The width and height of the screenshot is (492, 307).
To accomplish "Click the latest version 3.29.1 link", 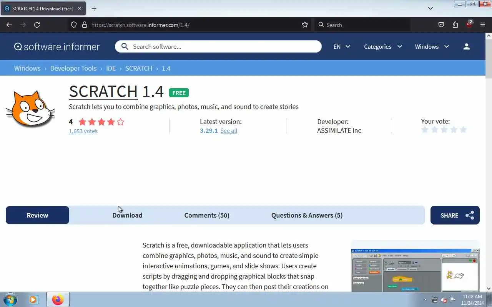I will (x=209, y=130).
